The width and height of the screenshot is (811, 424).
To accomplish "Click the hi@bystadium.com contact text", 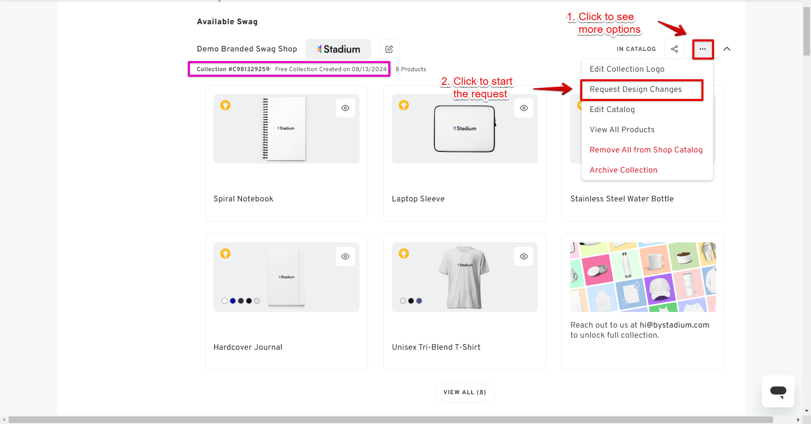I will (674, 325).
